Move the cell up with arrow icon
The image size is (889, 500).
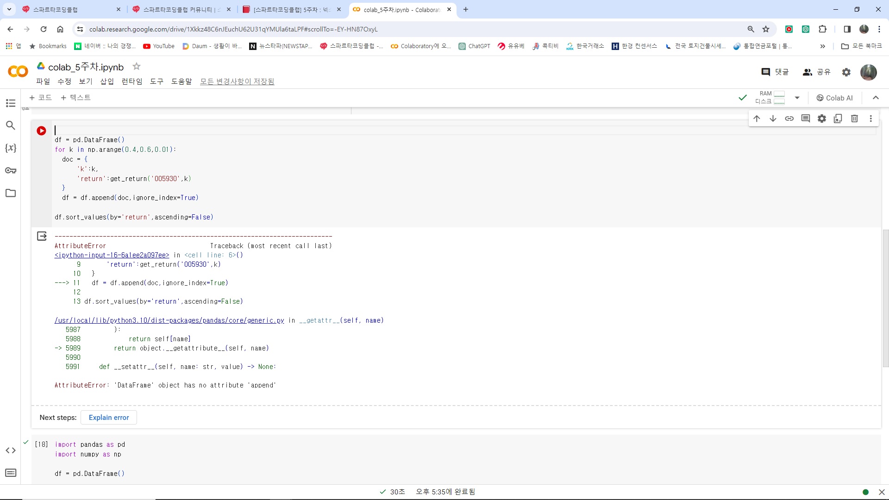(x=757, y=119)
